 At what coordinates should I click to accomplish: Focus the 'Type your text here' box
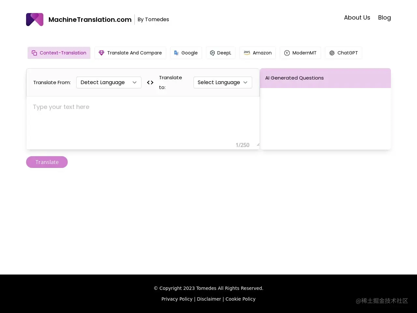143,121
